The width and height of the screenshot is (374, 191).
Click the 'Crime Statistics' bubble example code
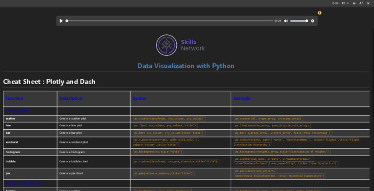point(286,161)
